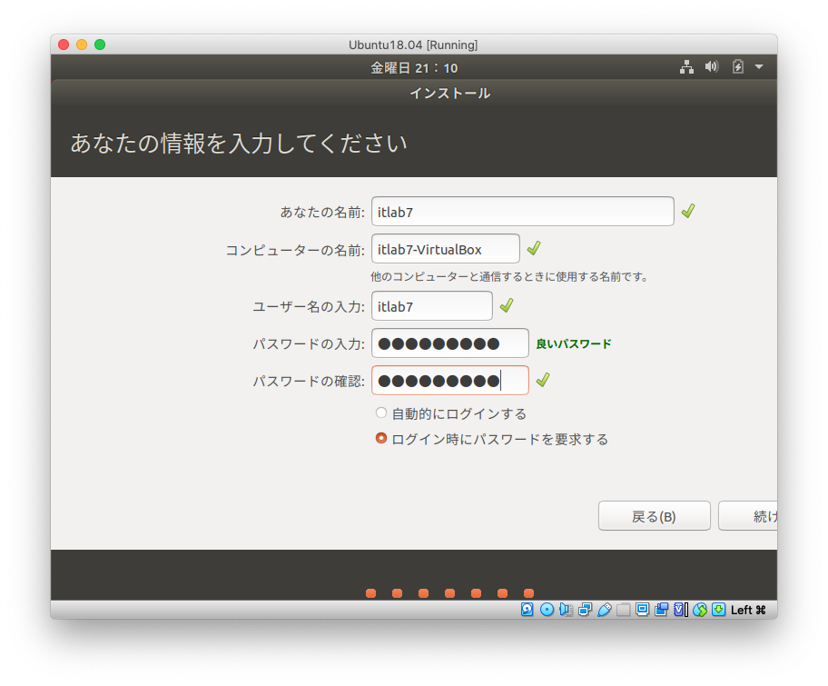Click the heading あなたの情報を入力してください
The width and height of the screenshot is (828, 686).
click(x=239, y=144)
